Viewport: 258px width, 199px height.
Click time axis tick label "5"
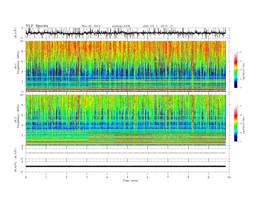point(127,177)
